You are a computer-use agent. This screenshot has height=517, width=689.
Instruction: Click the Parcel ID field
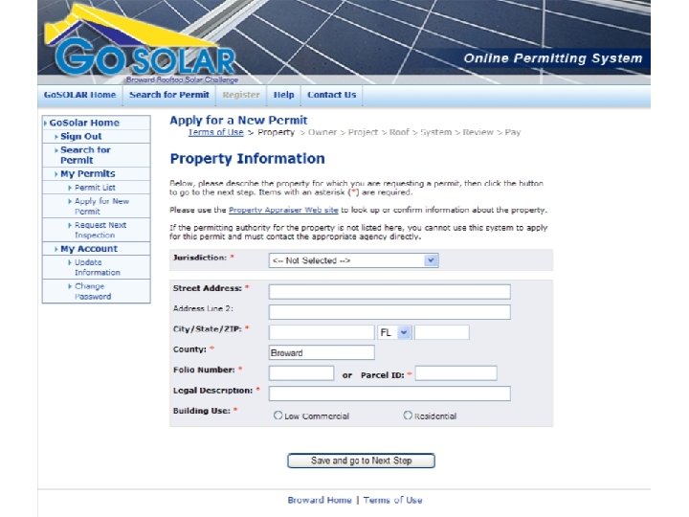[x=456, y=373]
